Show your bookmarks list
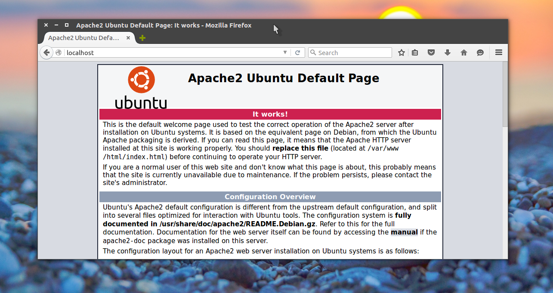Screen dimensions: 553x293 pyautogui.click(x=415, y=52)
